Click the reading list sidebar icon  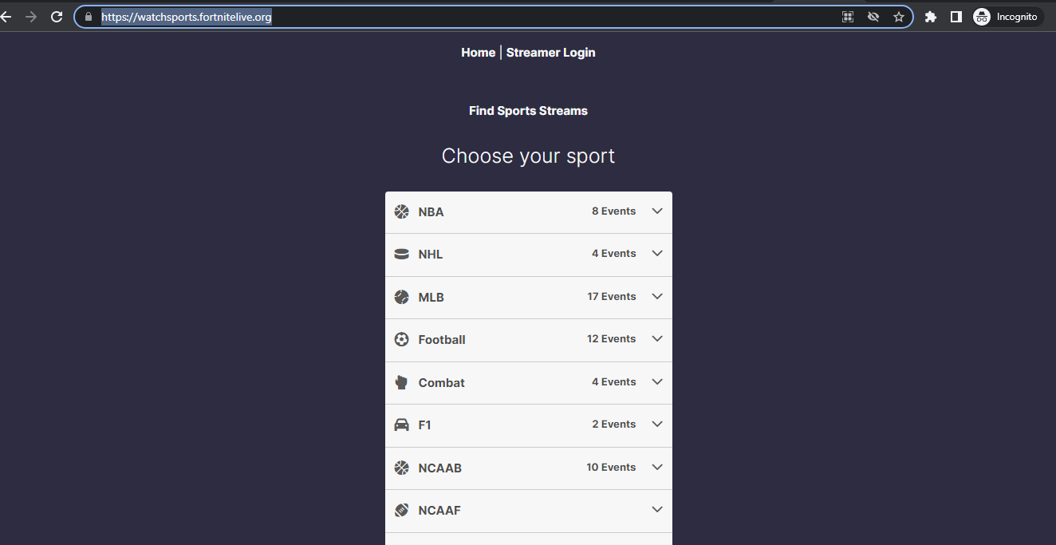click(x=956, y=16)
